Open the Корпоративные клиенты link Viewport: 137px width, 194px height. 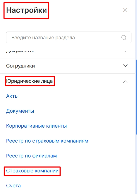[x=36, y=126]
